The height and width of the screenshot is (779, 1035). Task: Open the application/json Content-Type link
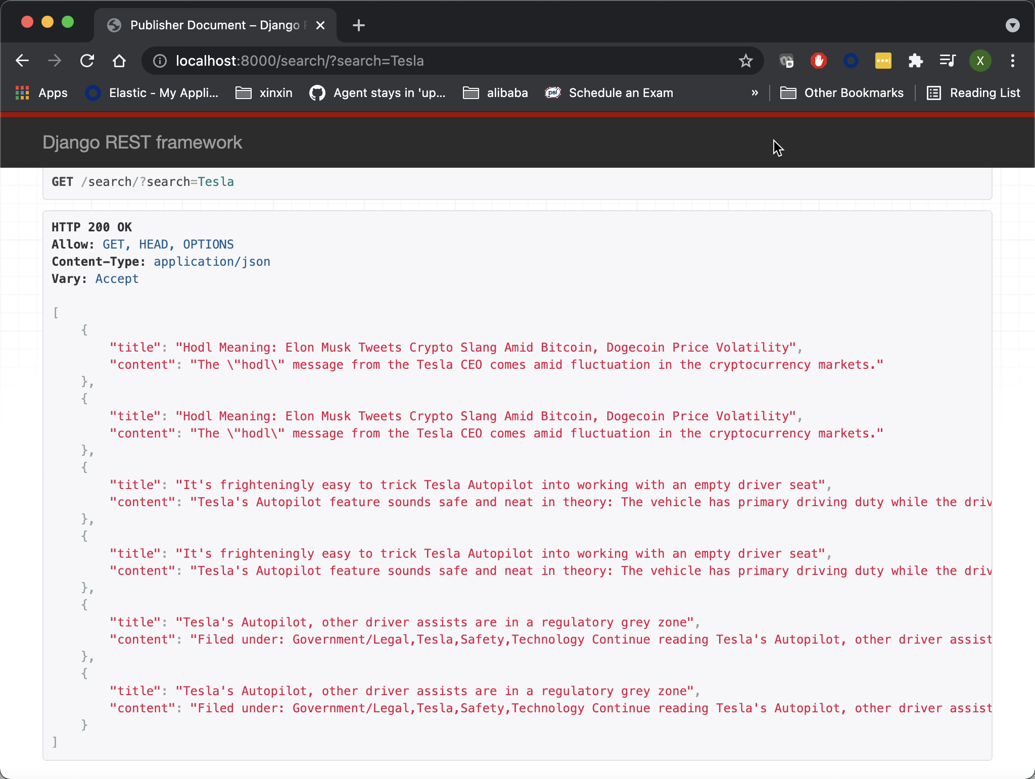211,261
